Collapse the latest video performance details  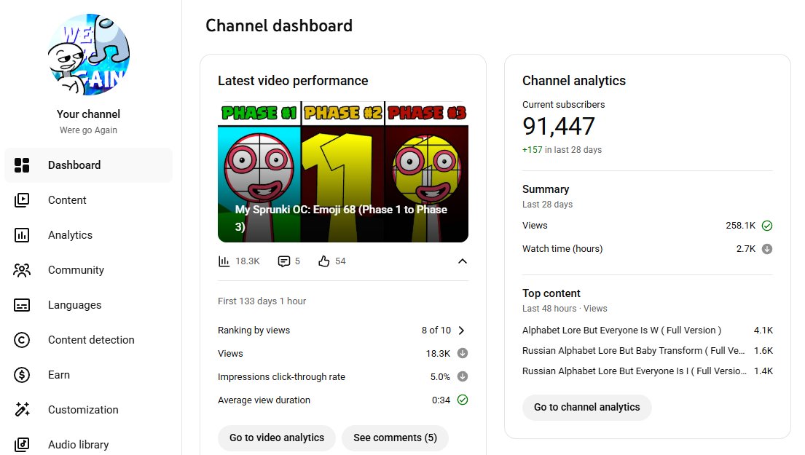(x=463, y=261)
